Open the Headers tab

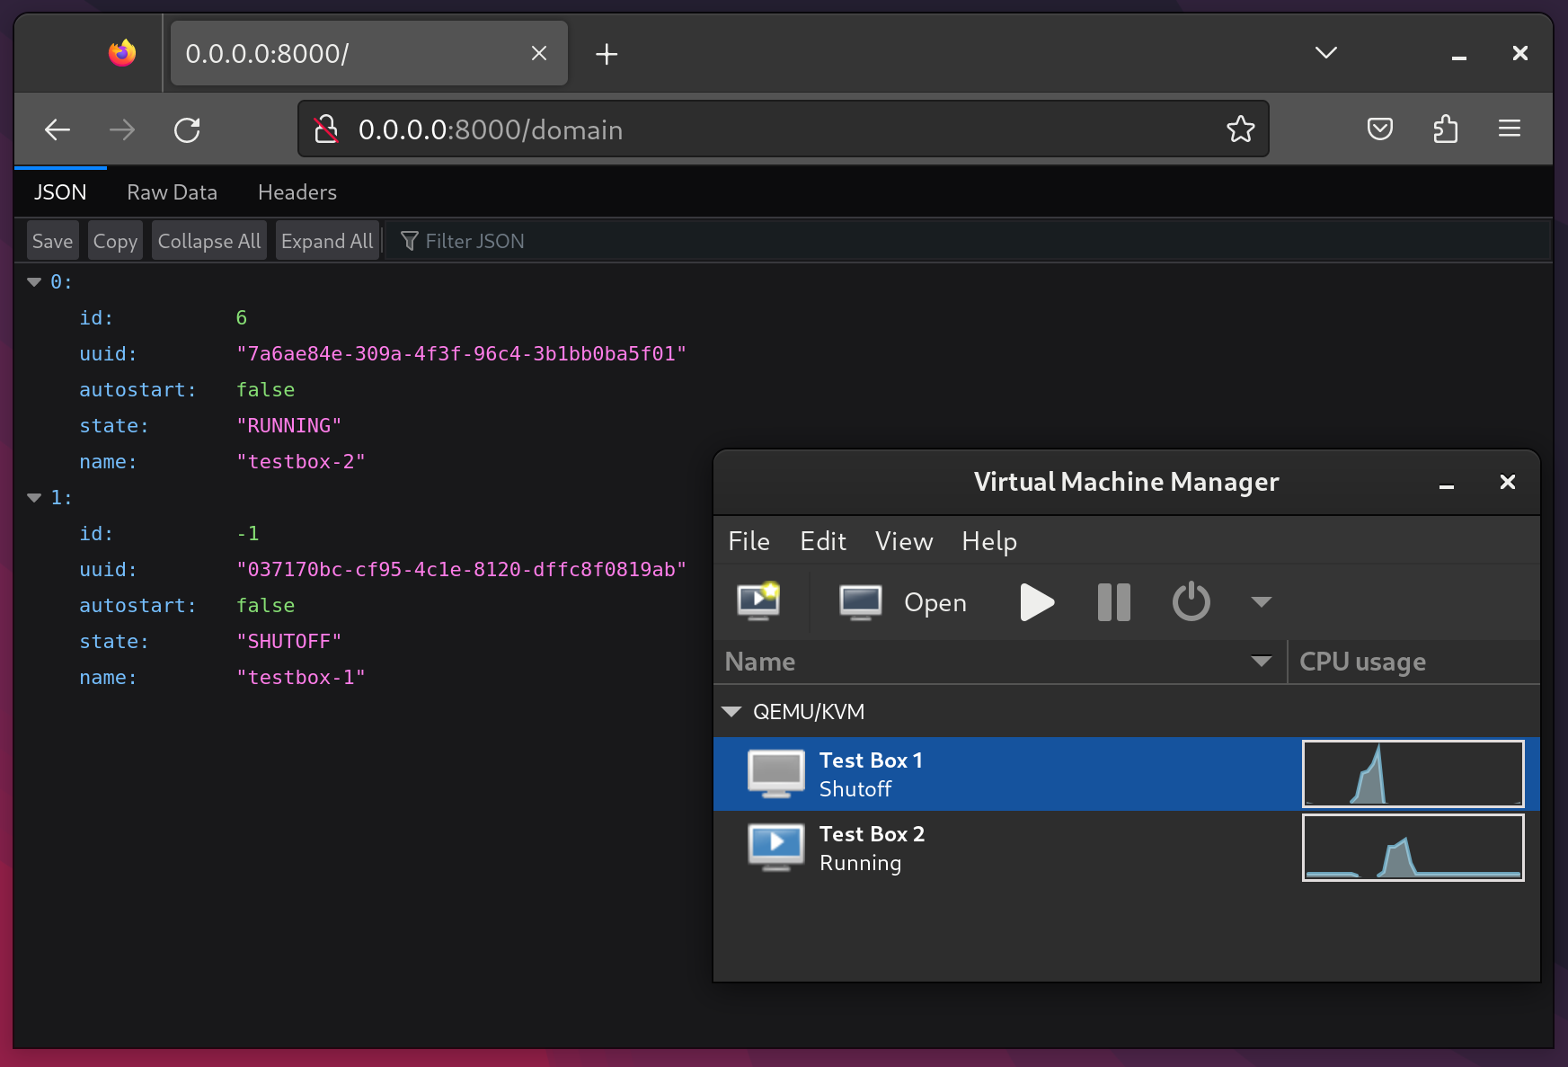pos(297,192)
